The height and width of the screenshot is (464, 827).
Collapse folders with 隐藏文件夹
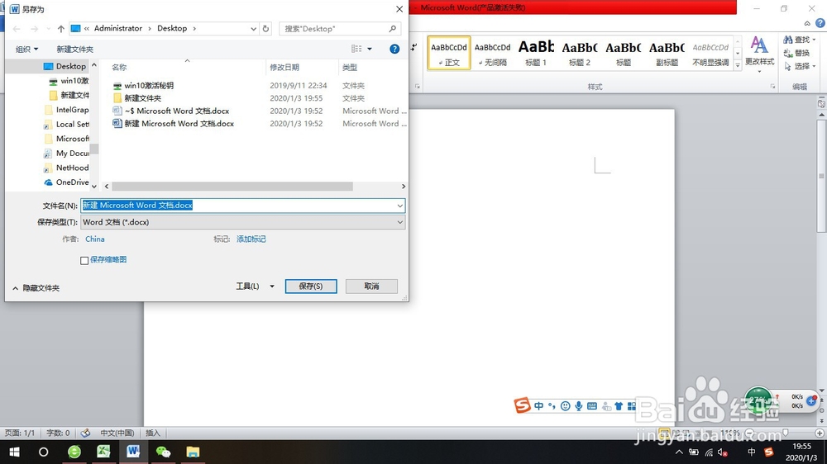click(36, 288)
